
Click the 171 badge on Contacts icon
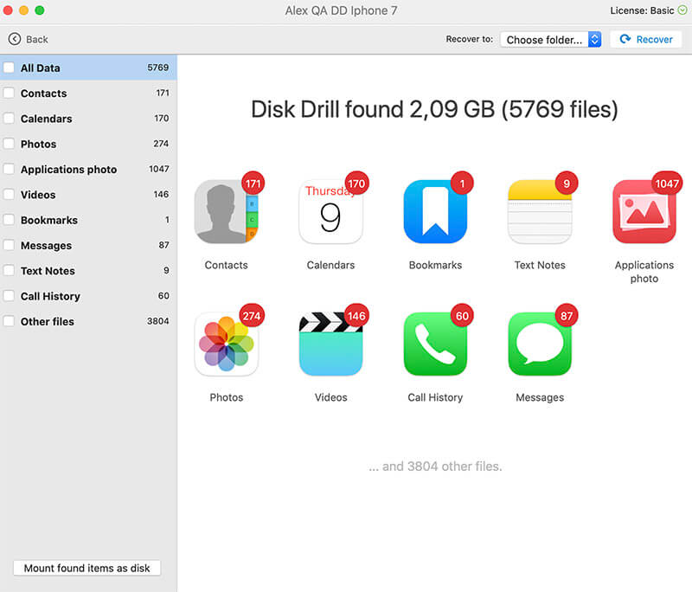pos(253,183)
